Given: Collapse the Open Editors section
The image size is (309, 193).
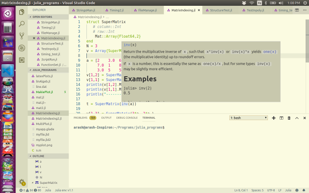Looking at the screenshot, I should [48, 17].
